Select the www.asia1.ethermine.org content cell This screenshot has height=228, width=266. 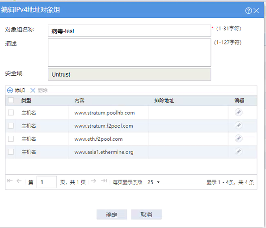pos(108,152)
